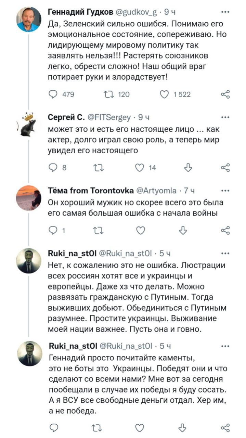Open Геннадий Гудков's profile picture
The image size is (246, 438).
click(x=29, y=20)
